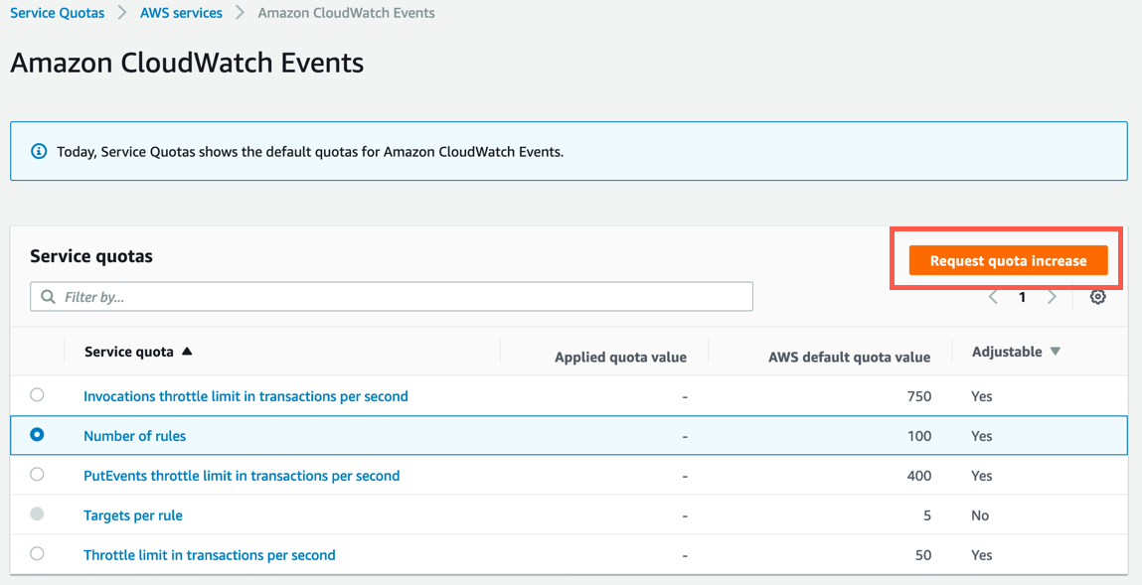
Task: Click the Applied quota value column header
Action: pyautogui.click(x=620, y=358)
